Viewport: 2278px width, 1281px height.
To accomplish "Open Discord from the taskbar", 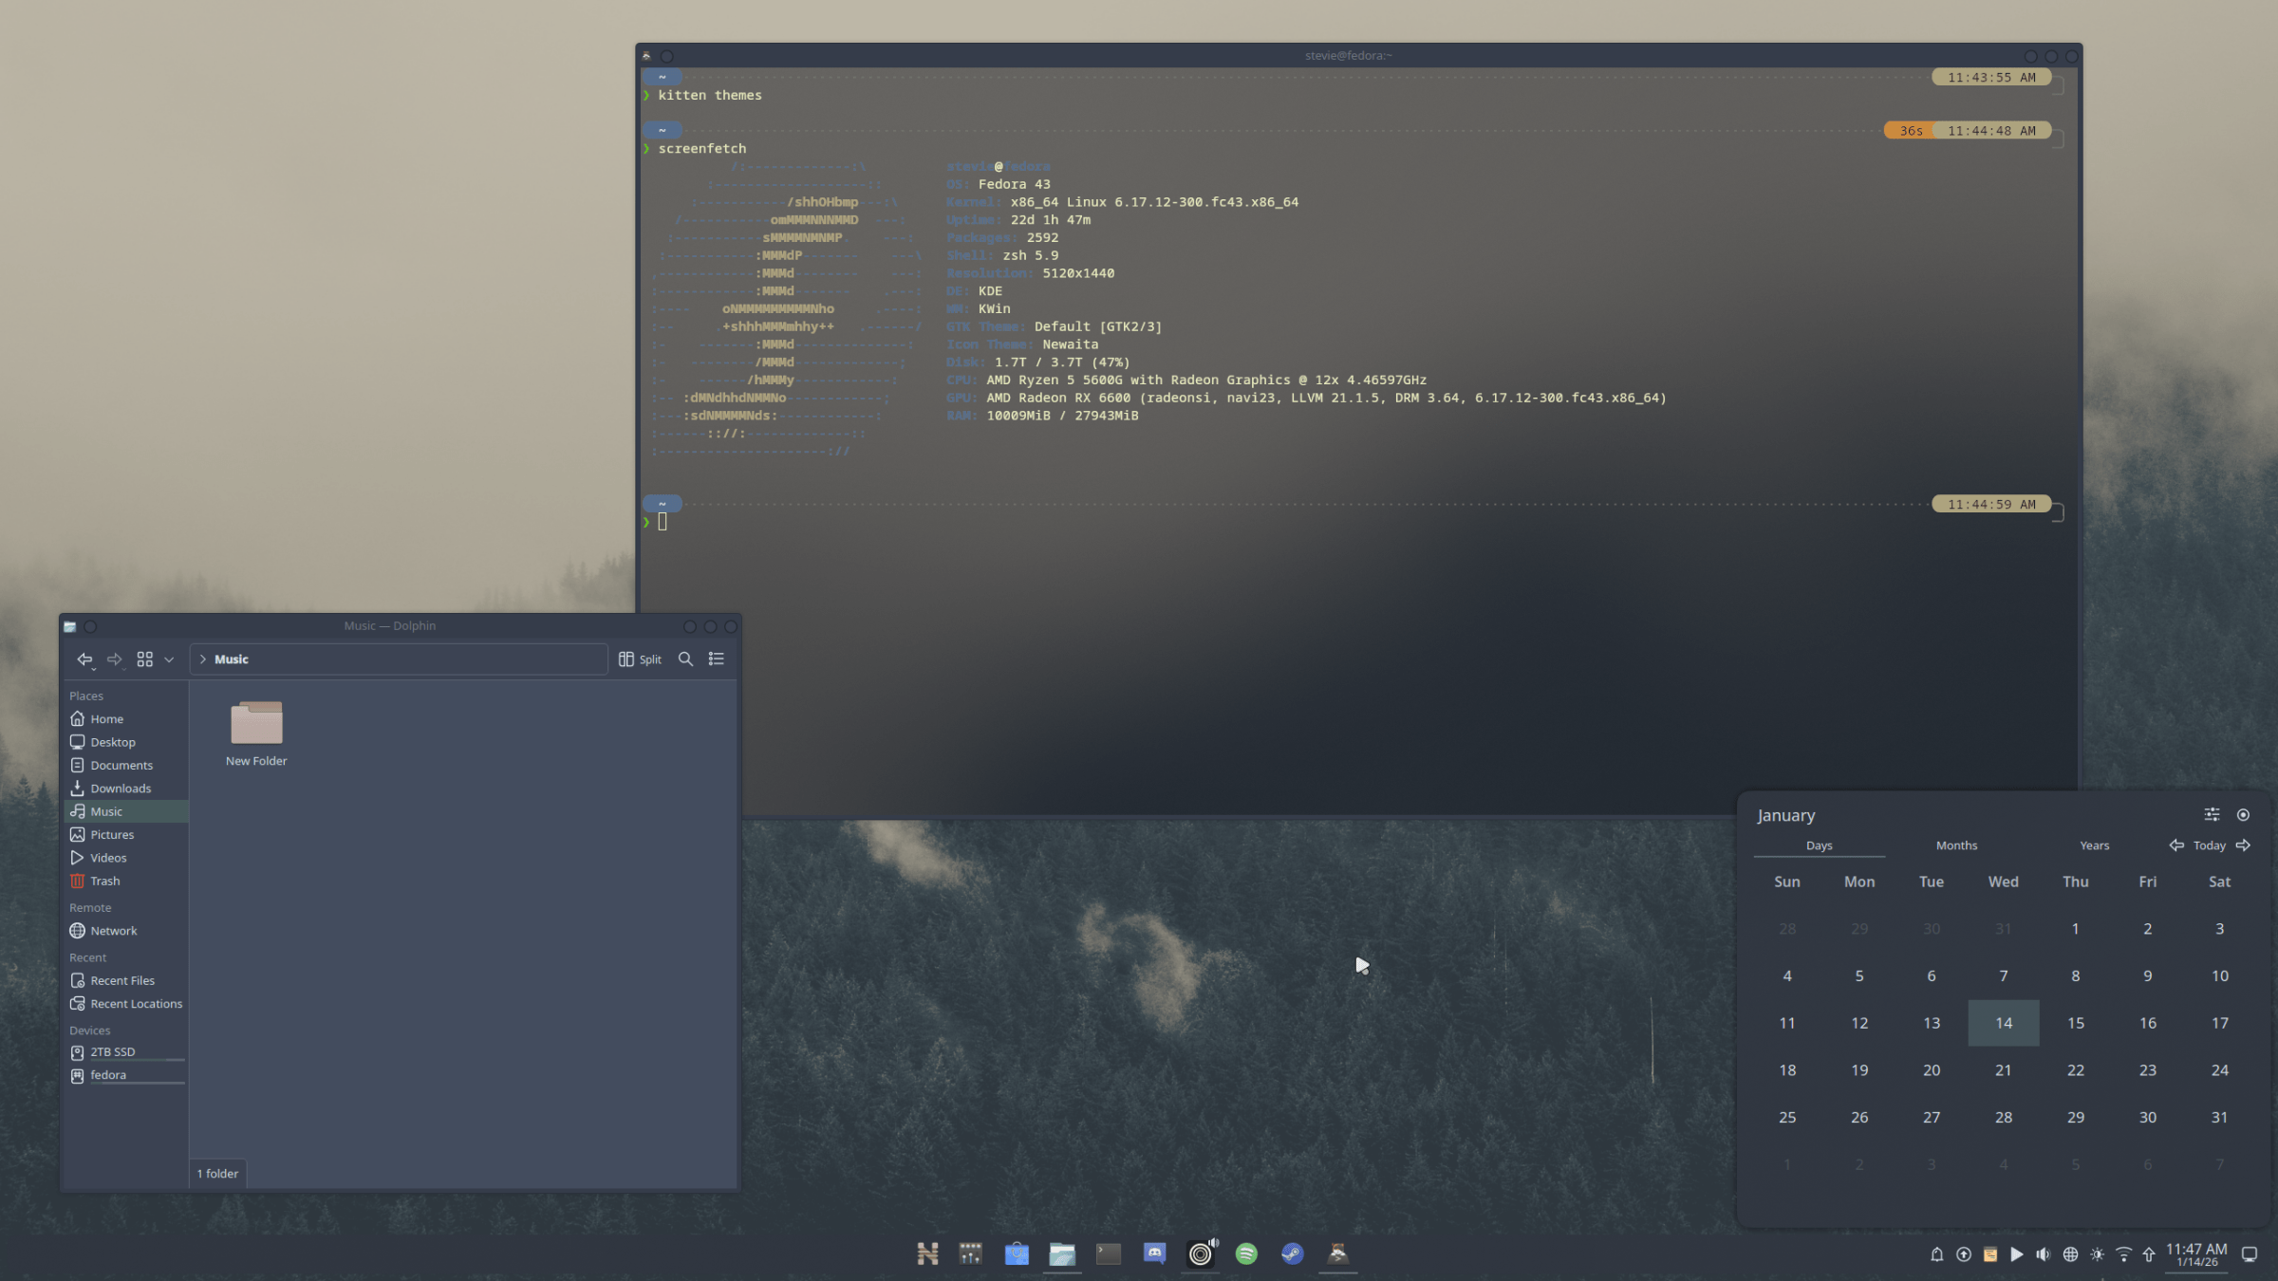I will pos(1155,1253).
